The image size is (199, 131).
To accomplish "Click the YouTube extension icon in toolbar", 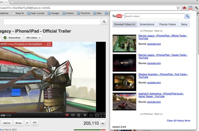I will 190,8.
